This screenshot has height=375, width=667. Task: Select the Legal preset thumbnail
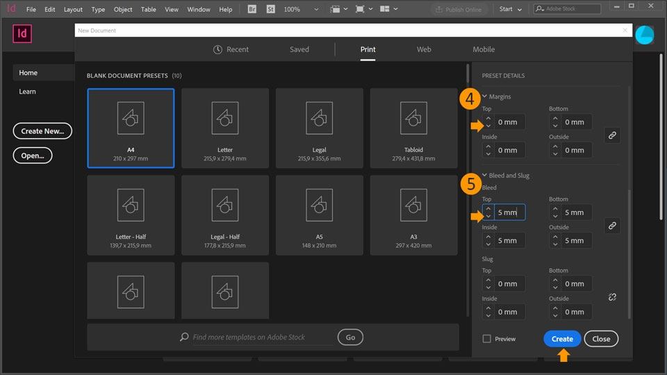click(320, 128)
